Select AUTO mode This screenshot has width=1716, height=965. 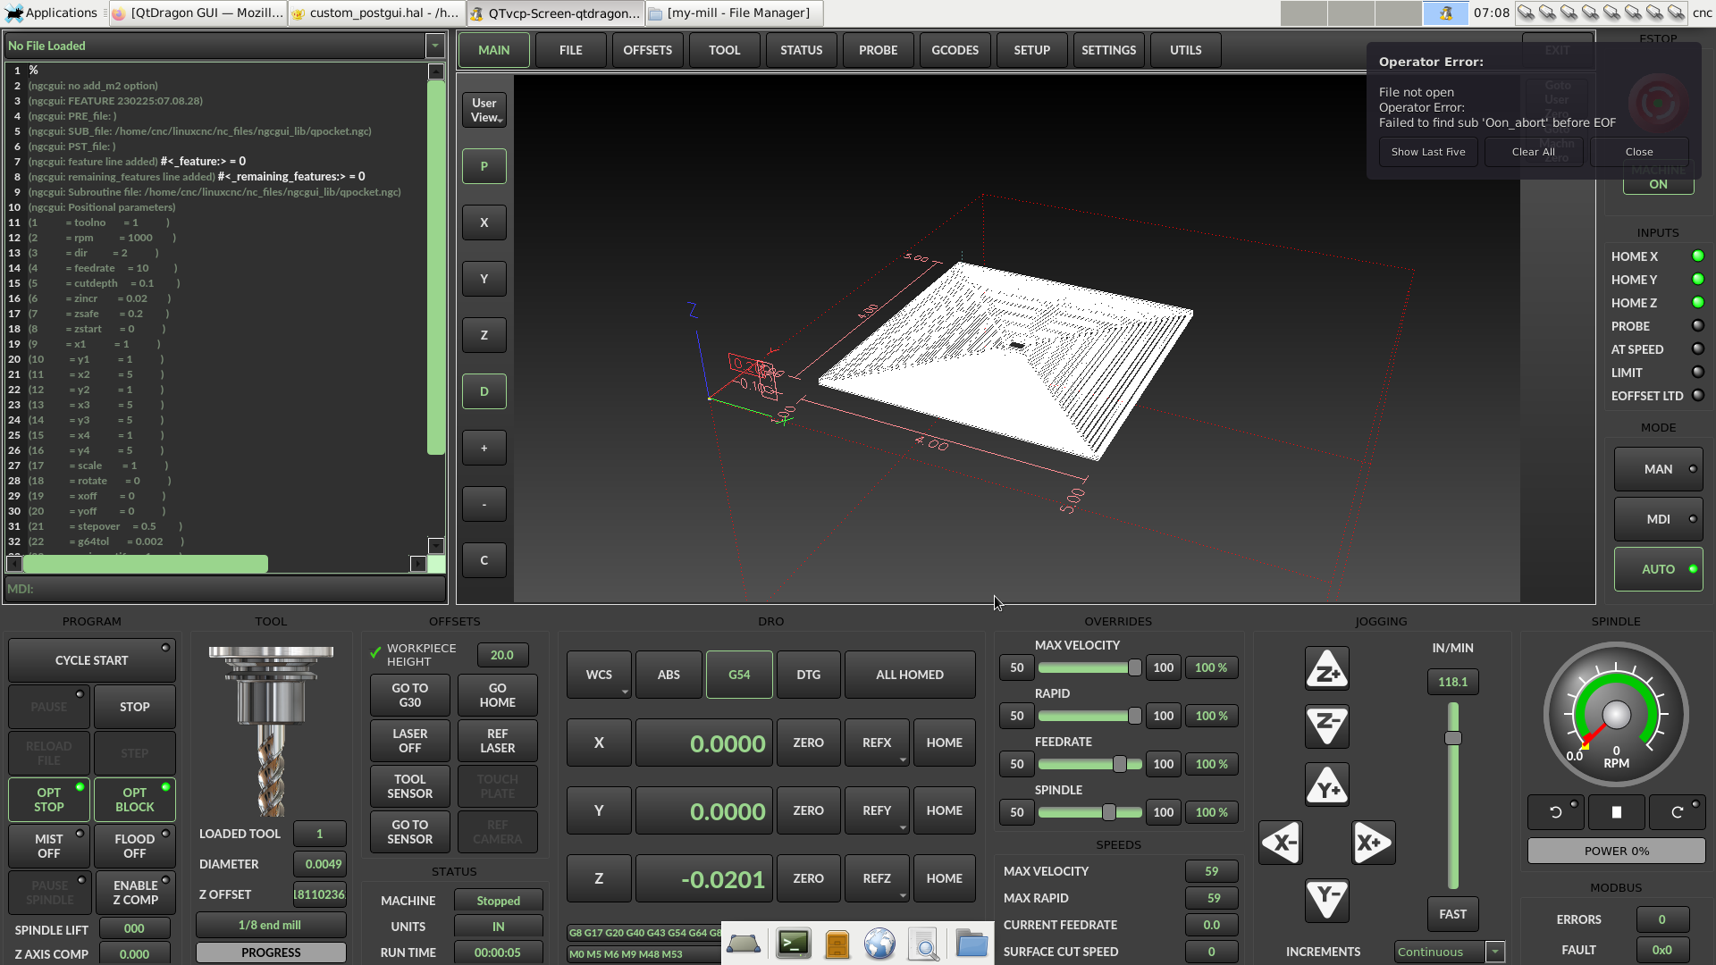[1659, 569]
